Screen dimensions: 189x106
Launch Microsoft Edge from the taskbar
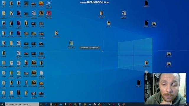coord(46,104)
